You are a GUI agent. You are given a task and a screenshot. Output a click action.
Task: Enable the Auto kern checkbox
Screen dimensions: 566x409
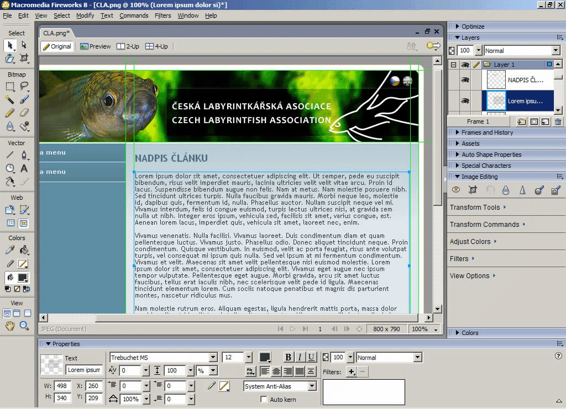pyautogui.click(x=264, y=399)
